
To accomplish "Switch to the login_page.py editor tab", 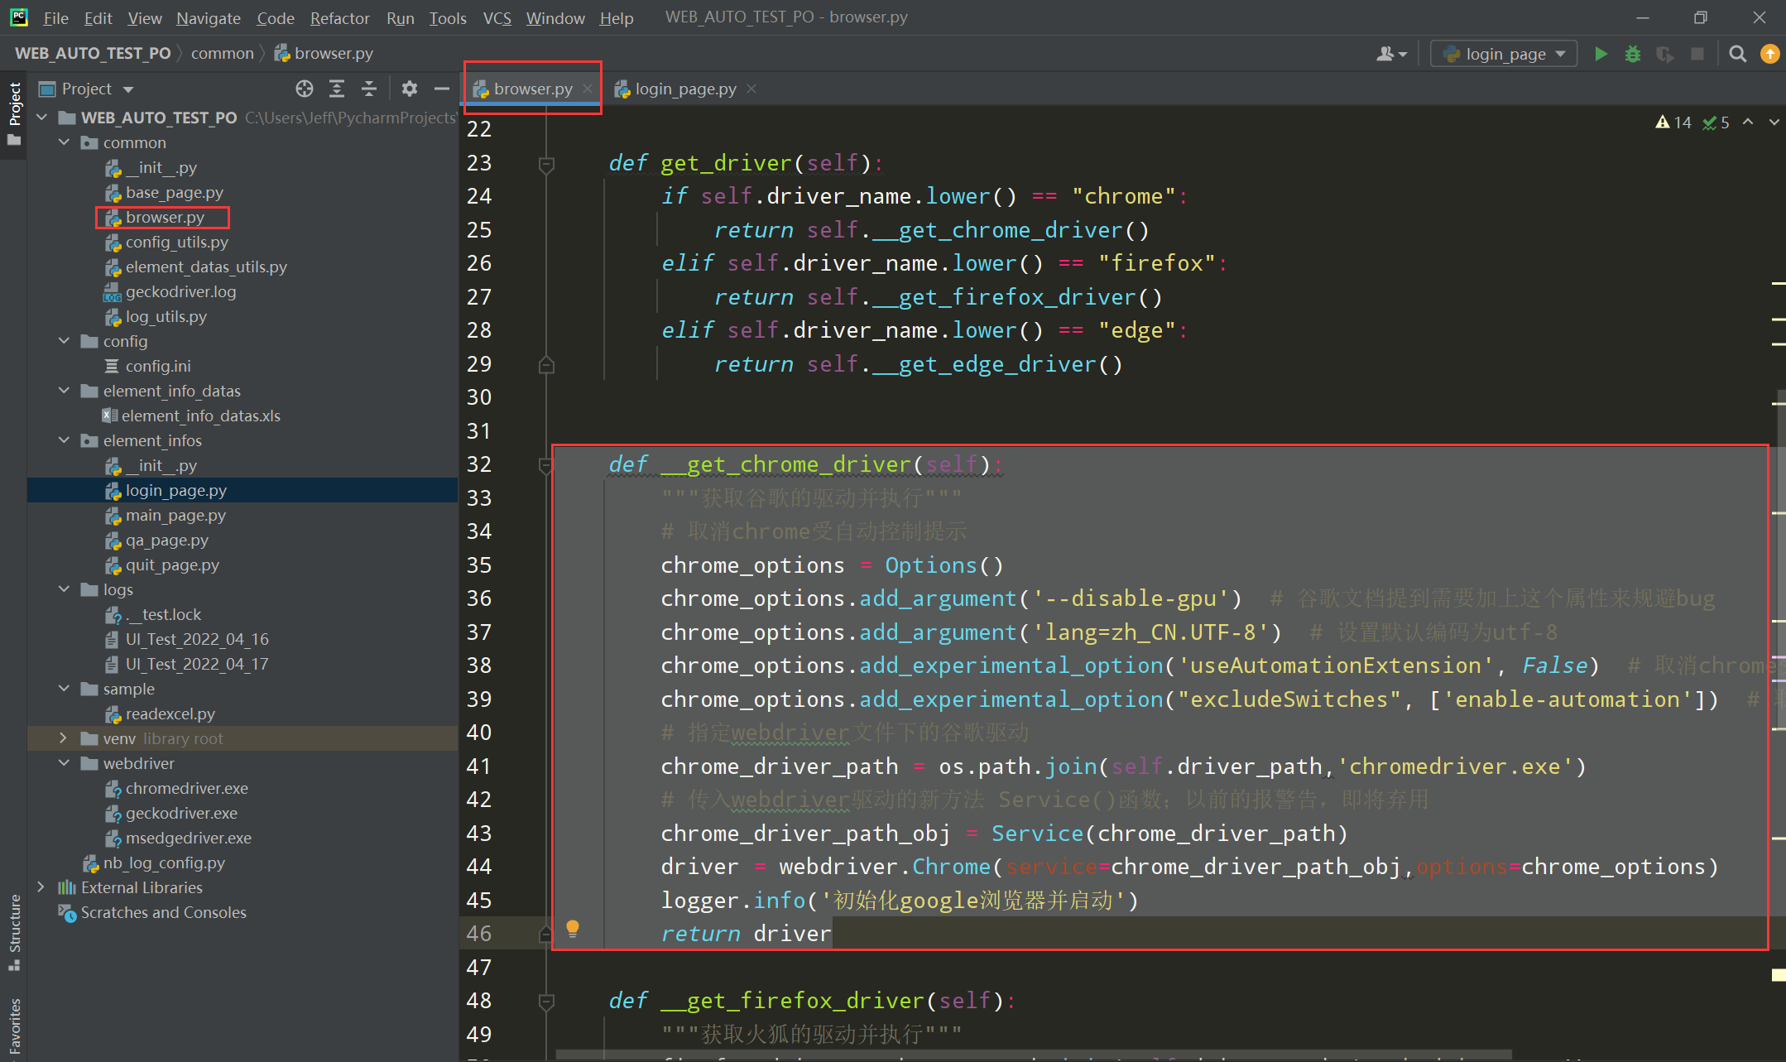I will [x=685, y=89].
